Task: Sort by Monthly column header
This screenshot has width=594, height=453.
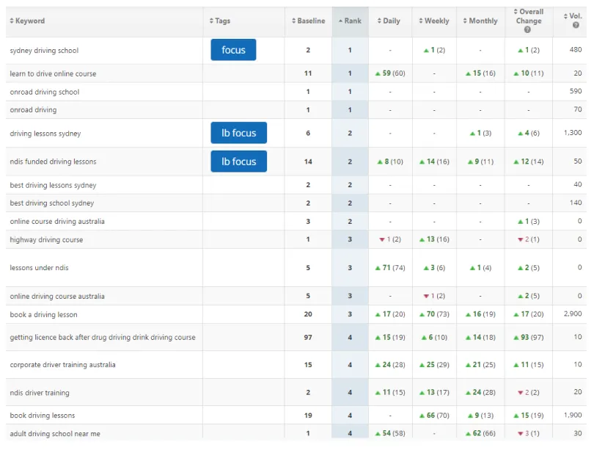Action: coord(480,21)
